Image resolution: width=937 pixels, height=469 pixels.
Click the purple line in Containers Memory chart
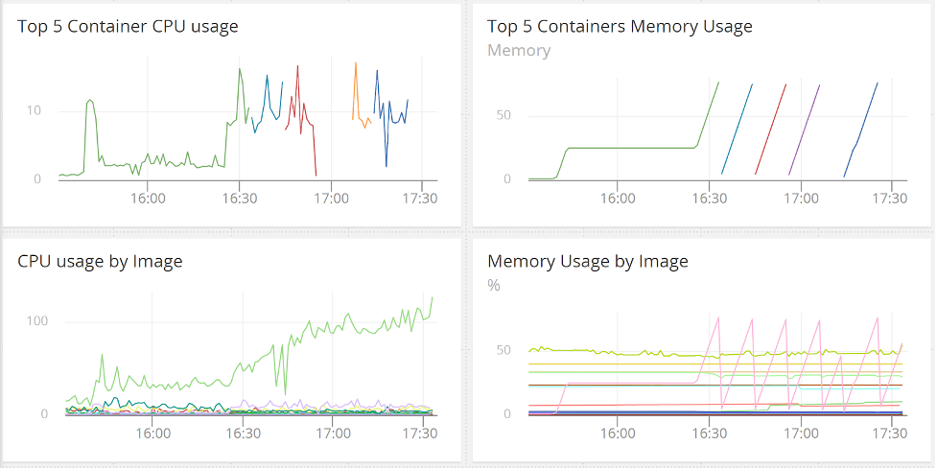click(805, 129)
